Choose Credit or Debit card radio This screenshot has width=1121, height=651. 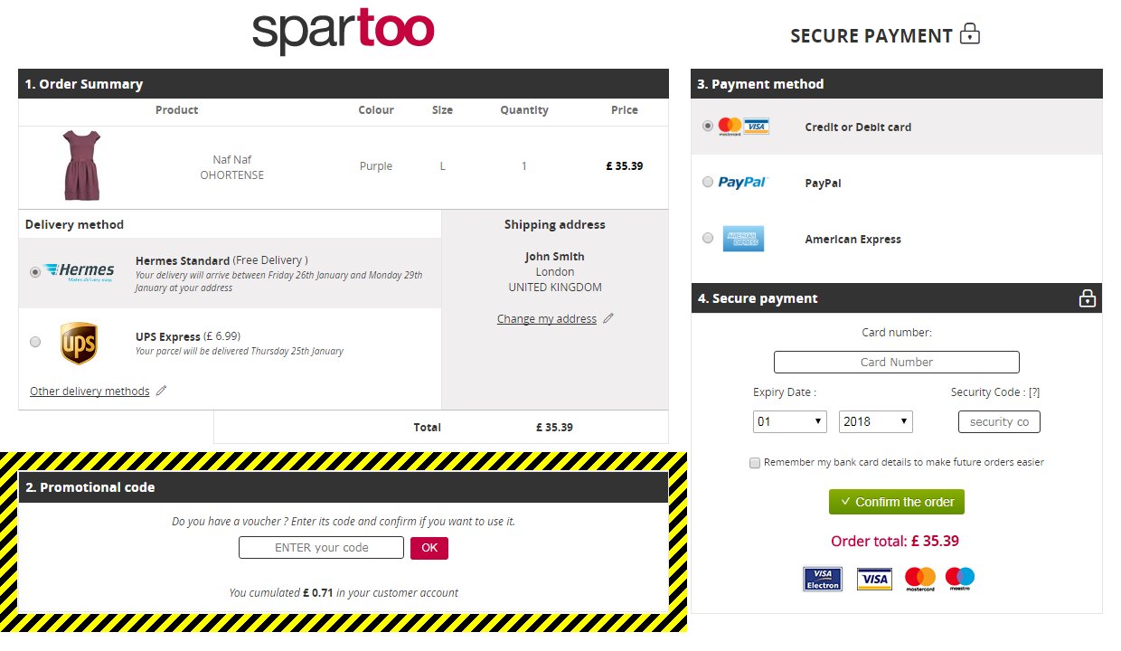(x=708, y=126)
